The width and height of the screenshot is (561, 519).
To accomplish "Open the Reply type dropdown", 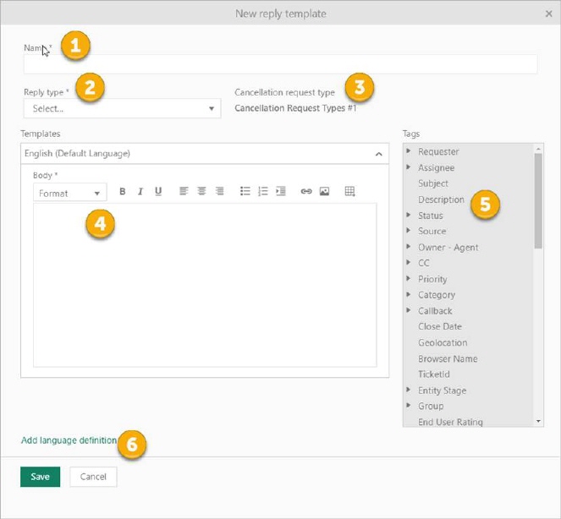I will pyautogui.click(x=122, y=108).
